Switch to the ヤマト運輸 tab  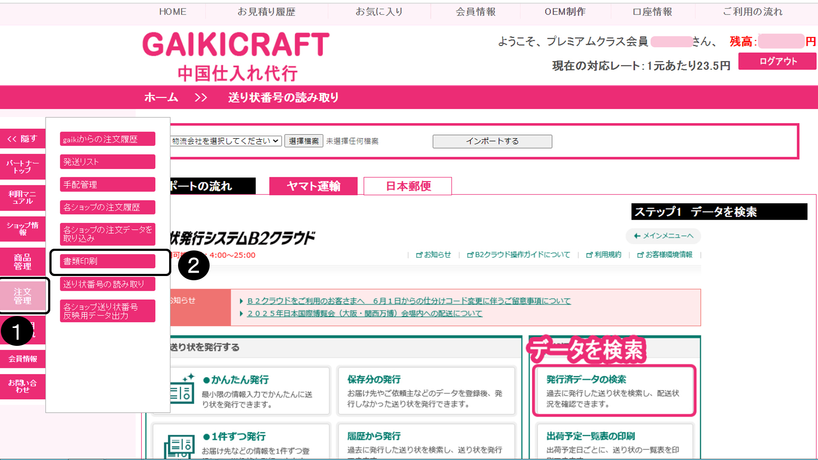pos(313,186)
